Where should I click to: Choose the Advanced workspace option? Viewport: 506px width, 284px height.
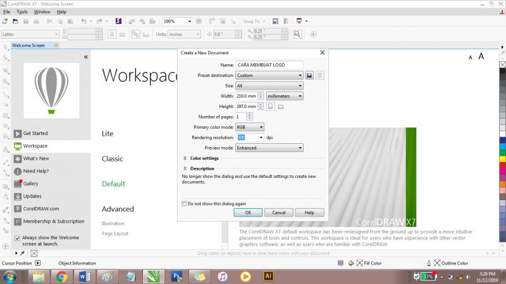pos(118,209)
